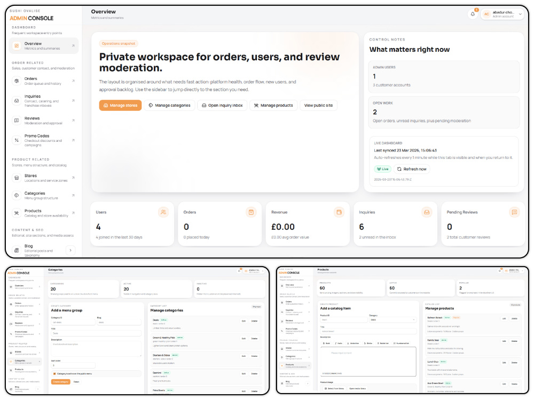Click the Manage products button
The image size is (534, 400).
pos(273,106)
